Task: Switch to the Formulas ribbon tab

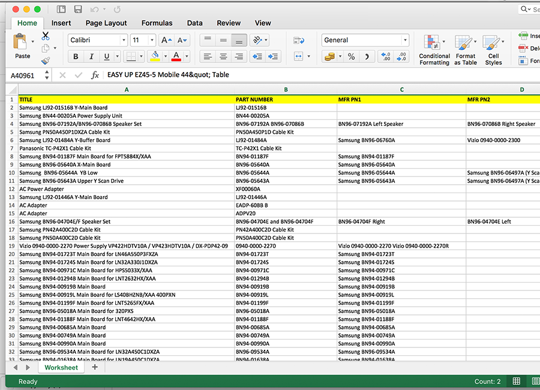Action: [x=157, y=23]
